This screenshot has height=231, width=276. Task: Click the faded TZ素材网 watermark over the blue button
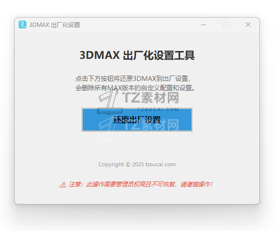[x=152, y=125]
